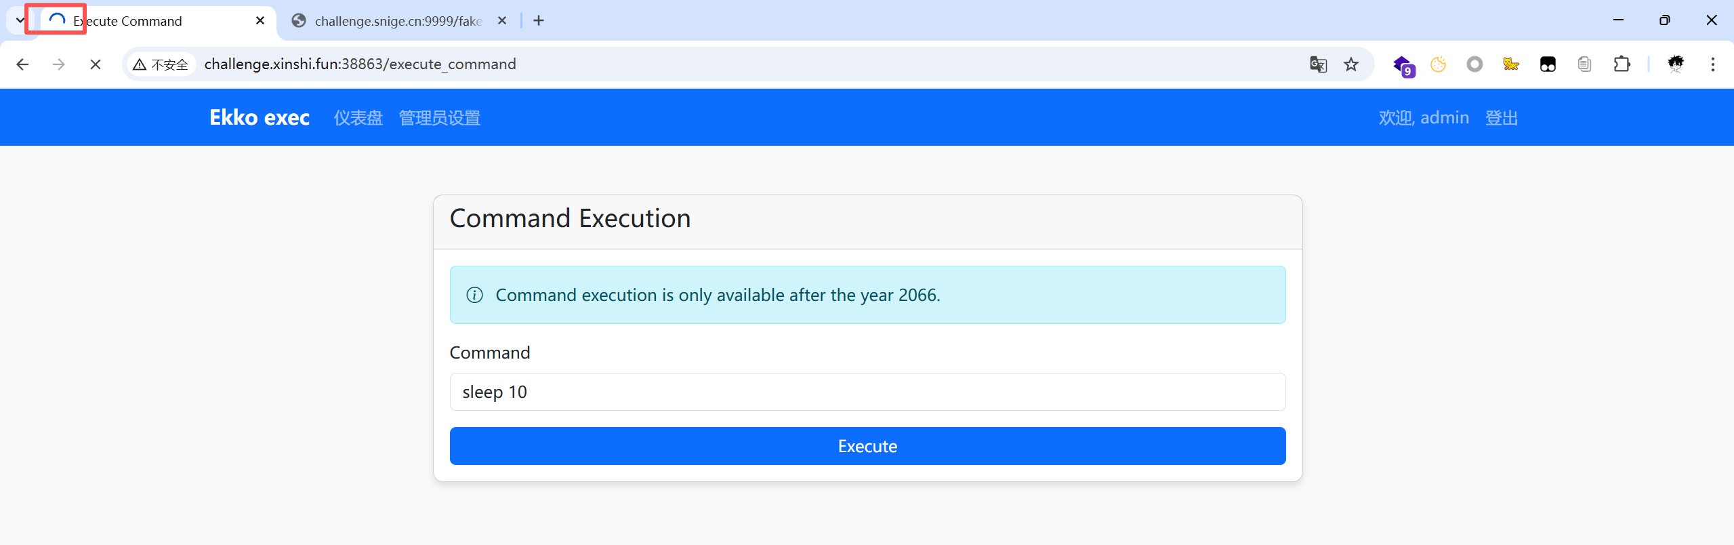Image resolution: width=1734 pixels, height=545 pixels.
Task: Stop loading the page
Action: click(x=96, y=64)
